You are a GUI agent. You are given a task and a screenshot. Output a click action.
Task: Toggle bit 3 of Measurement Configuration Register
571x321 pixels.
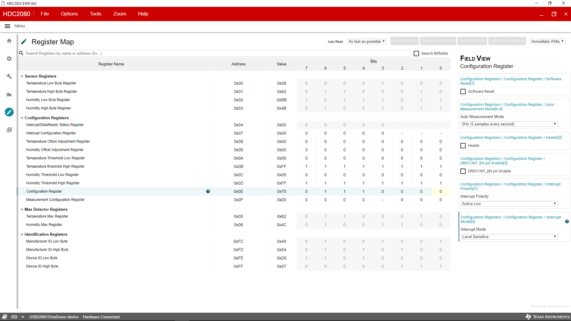point(383,200)
